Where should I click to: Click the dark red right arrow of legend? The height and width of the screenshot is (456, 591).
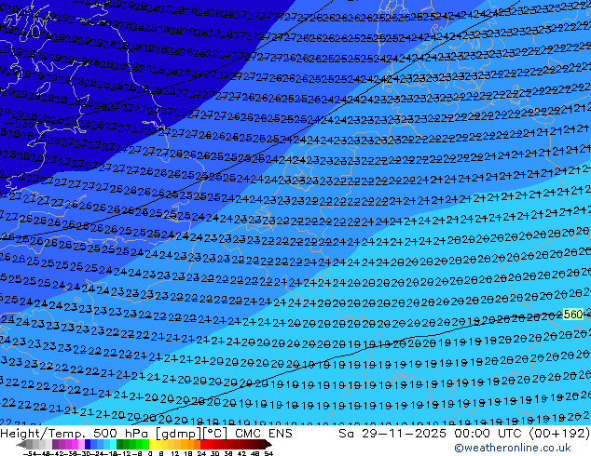pyautogui.click(x=268, y=444)
